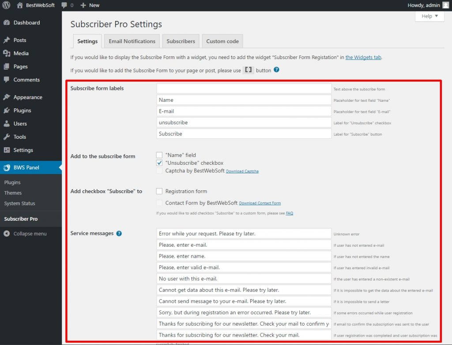Open the Comments section from sidebar

click(6, 80)
